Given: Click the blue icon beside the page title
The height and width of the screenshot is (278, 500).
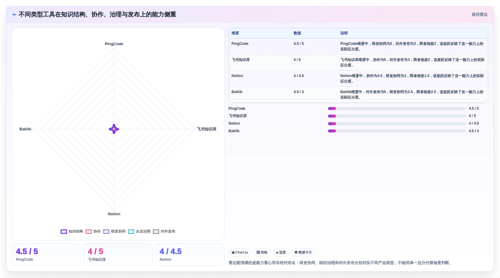Looking at the screenshot, I should (14, 15).
